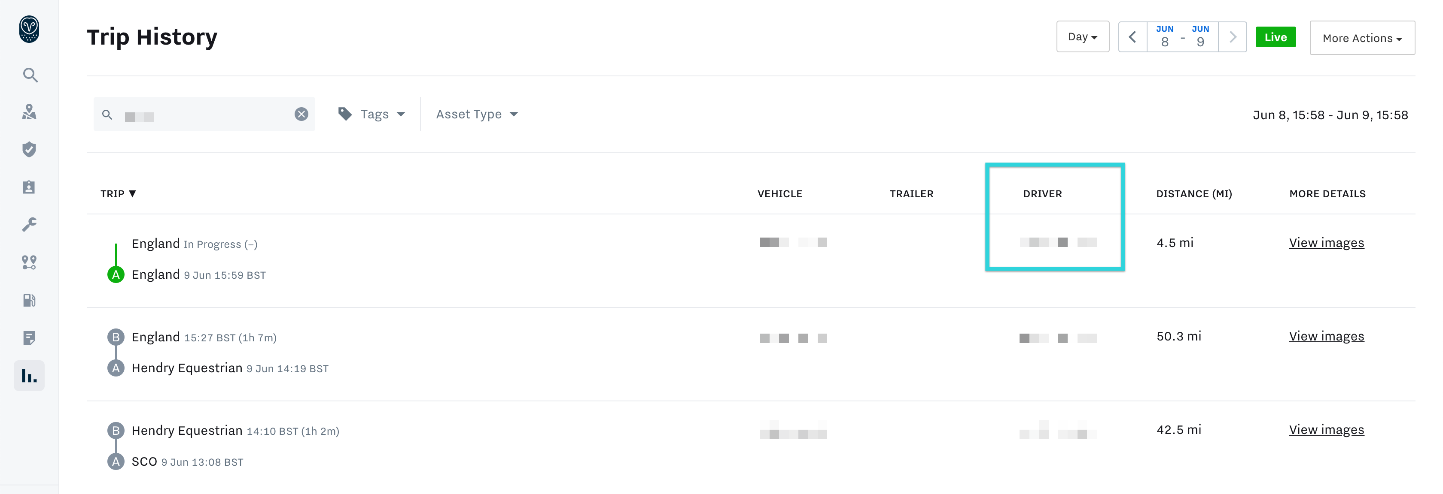Open the reports bar chart icon
1443x494 pixels.
29,375
